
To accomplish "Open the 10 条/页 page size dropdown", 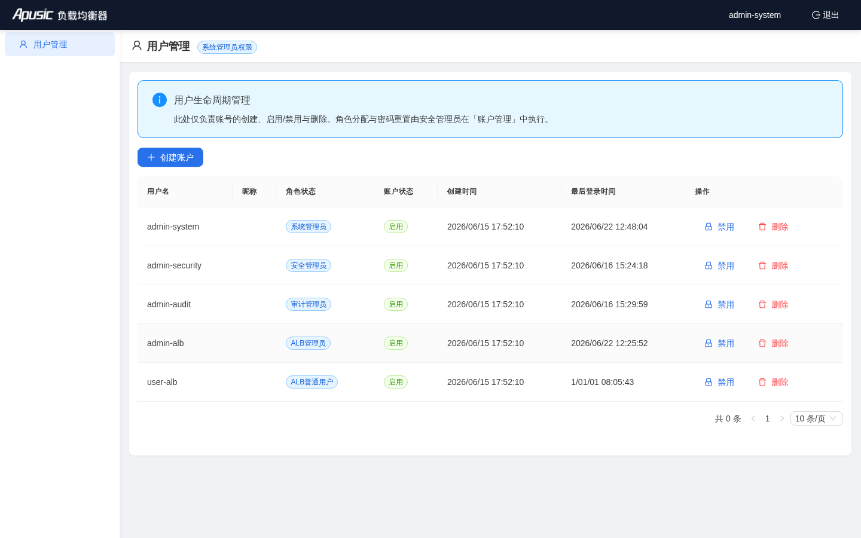I will pyautogui.click(x=817, y=418).
